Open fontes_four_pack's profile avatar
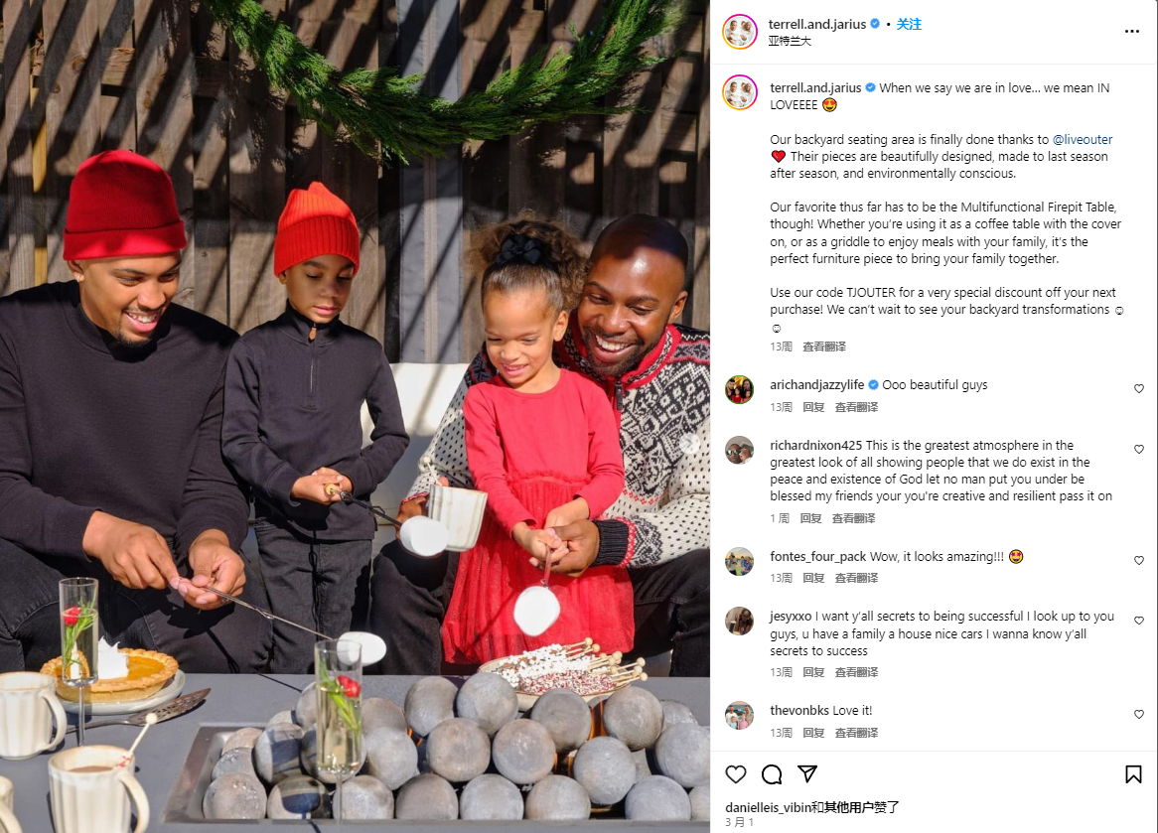 click(x=739, y=561)
